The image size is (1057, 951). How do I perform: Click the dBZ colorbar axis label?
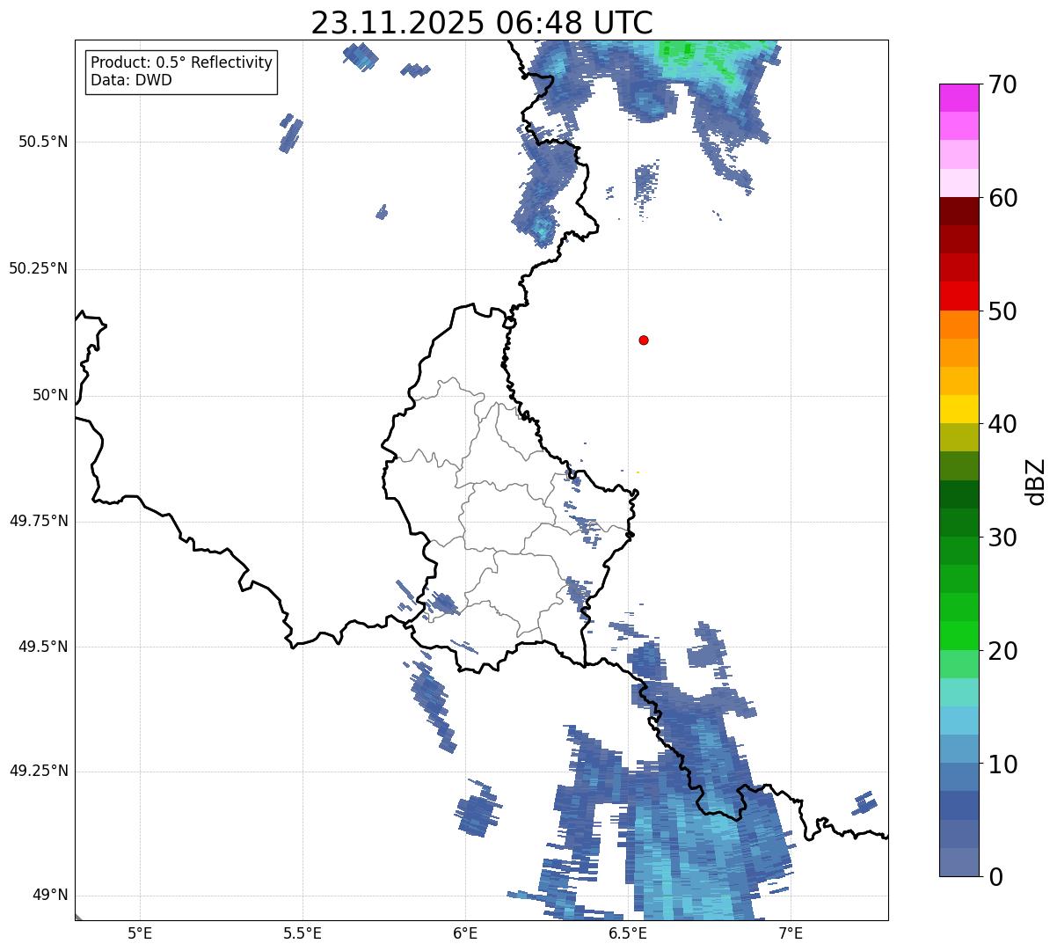[1036, 480]
